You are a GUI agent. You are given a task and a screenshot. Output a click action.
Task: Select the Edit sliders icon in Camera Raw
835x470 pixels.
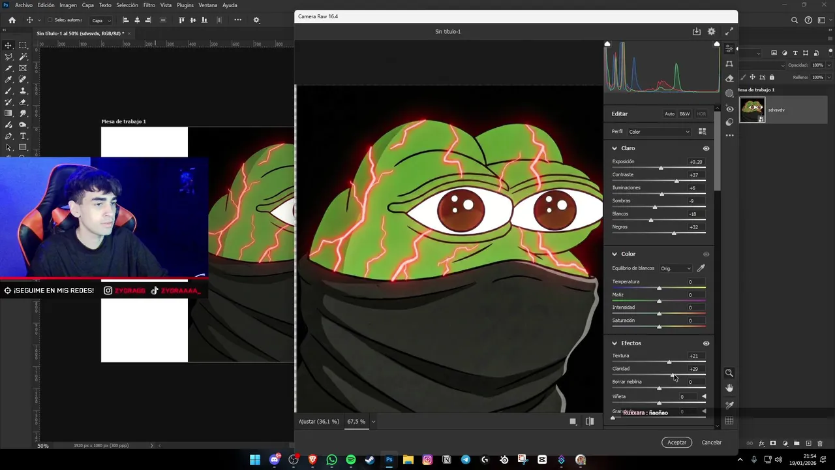[x=729, y=49]
